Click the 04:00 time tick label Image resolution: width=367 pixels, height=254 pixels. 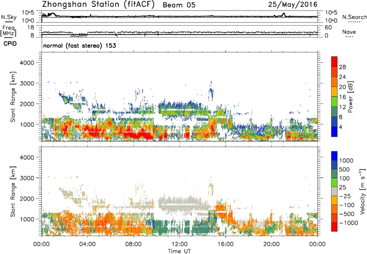(87, 244)
